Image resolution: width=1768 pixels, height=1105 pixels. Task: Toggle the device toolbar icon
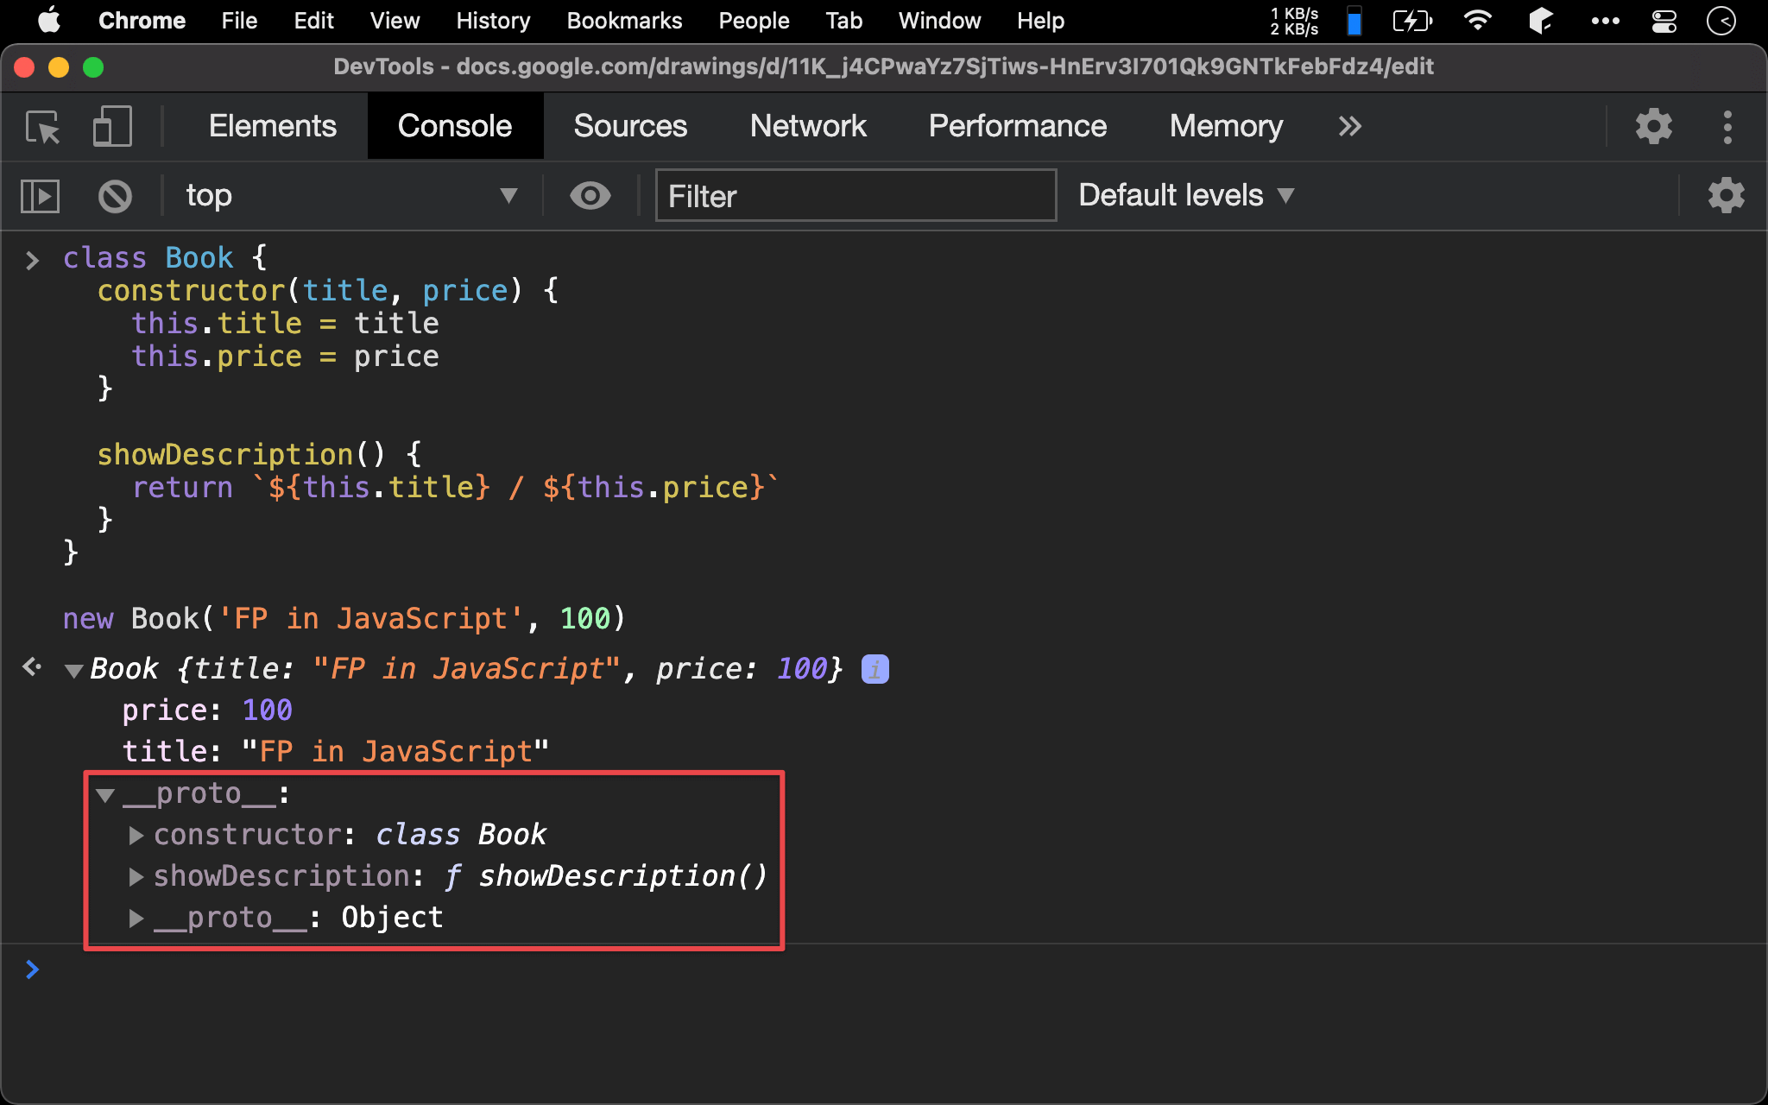point(112,127)
